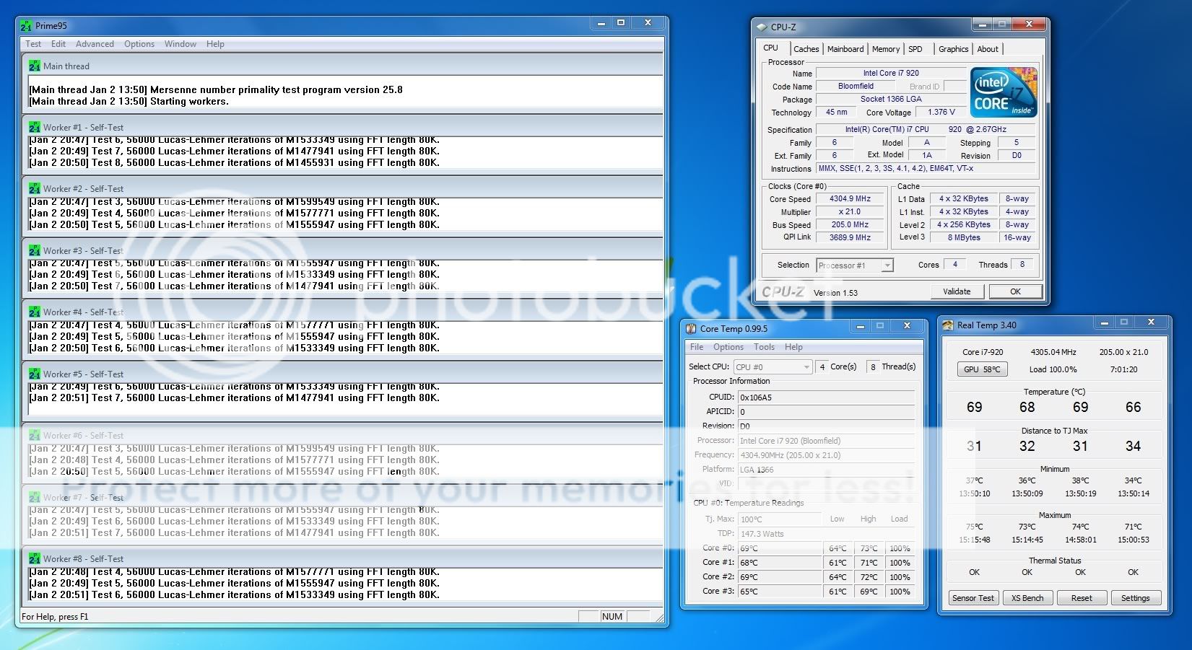The height and width of the screenshot is (650, 1192).
Task: Switch to the Mainboard tab in CPU-Z
Action: (845, 49)
